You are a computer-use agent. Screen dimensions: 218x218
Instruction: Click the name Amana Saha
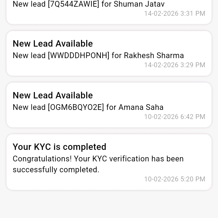point(141,107)
